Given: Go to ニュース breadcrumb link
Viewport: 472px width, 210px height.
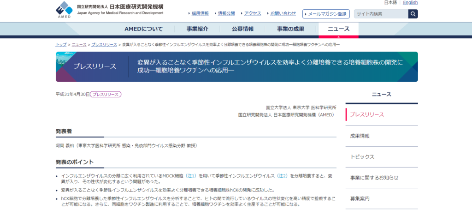Looking at the screenshot, I should [x=79, y=45].
